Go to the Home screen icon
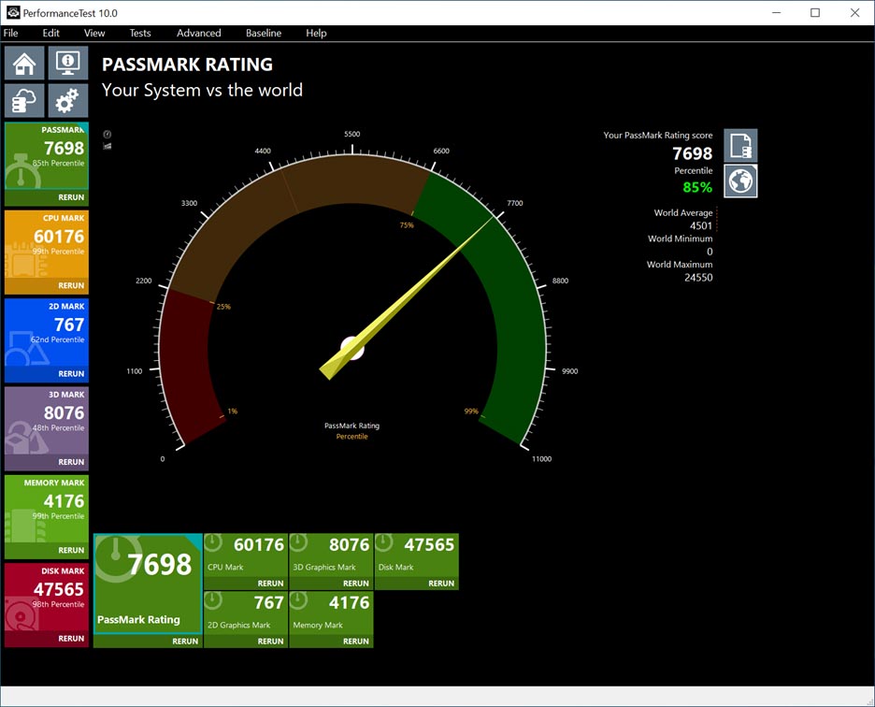Screen dimensions: 875x707 pyautogui.click(x=24, y=63)
